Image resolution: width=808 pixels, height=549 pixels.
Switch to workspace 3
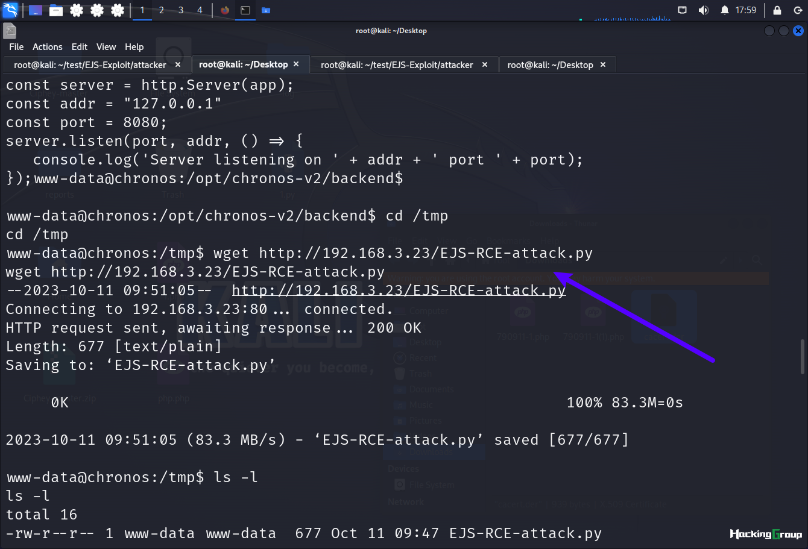point(181,10)
